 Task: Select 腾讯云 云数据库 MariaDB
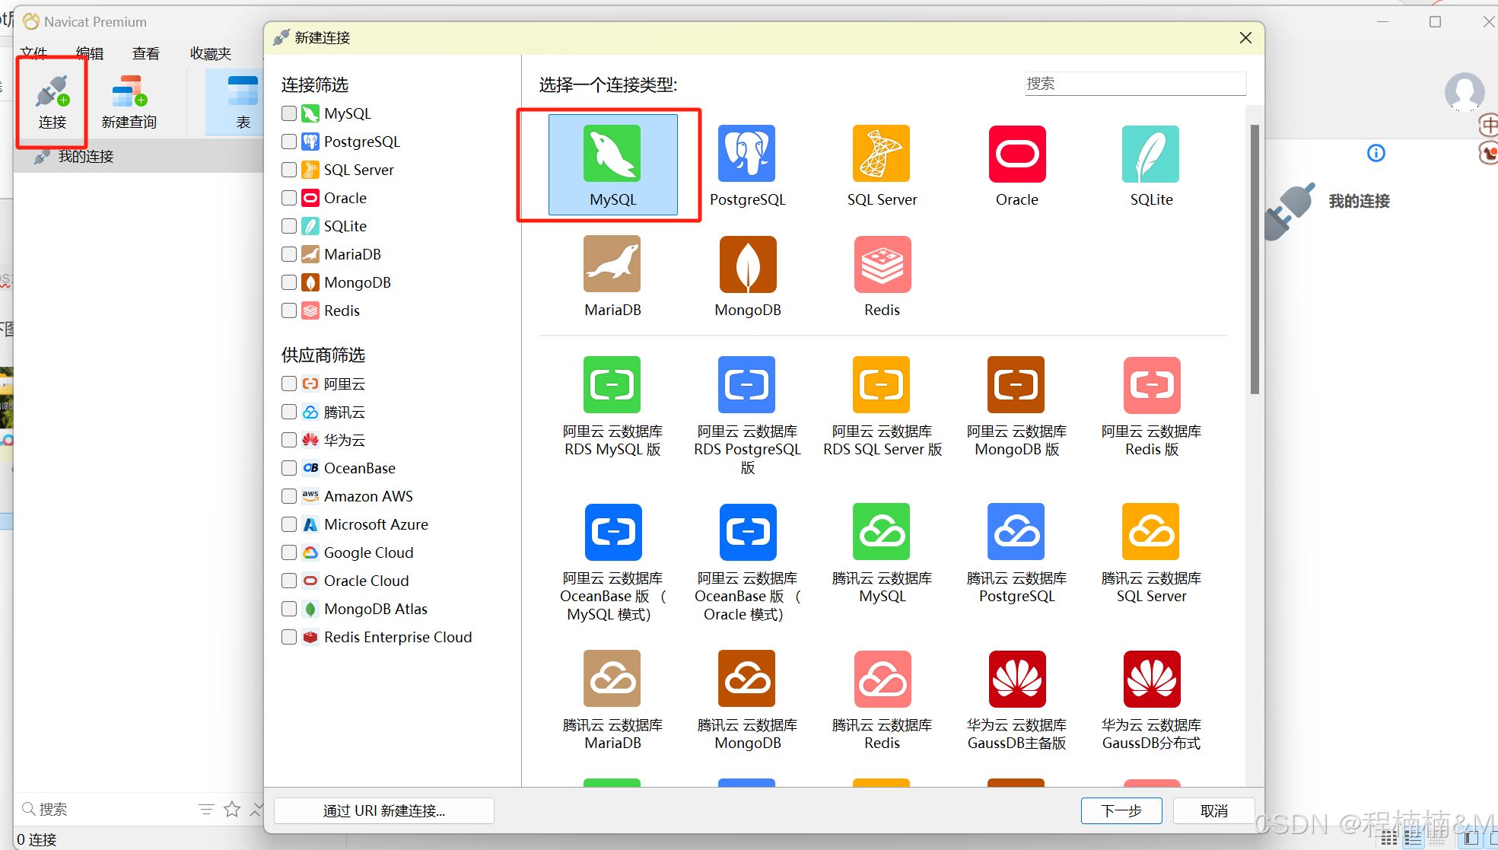coord(612,701)
